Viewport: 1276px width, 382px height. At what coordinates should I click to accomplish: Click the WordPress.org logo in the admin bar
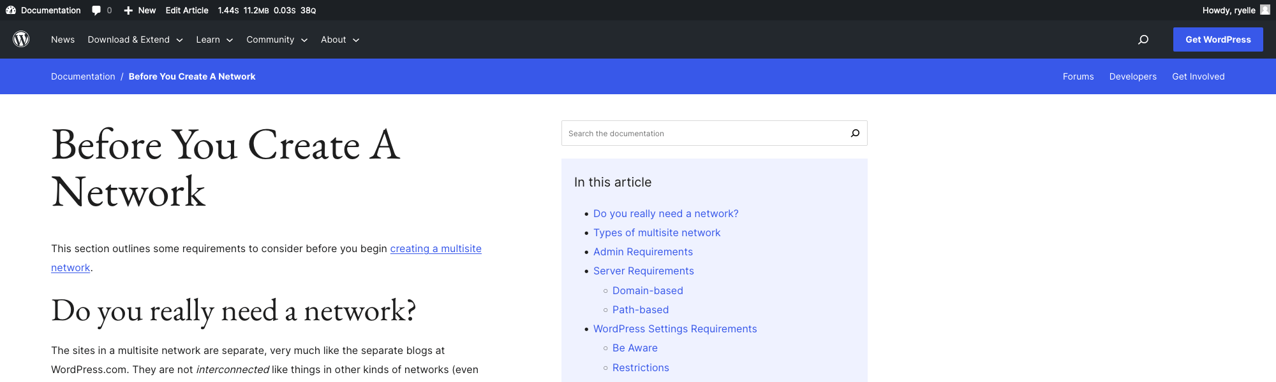(10, 10)
